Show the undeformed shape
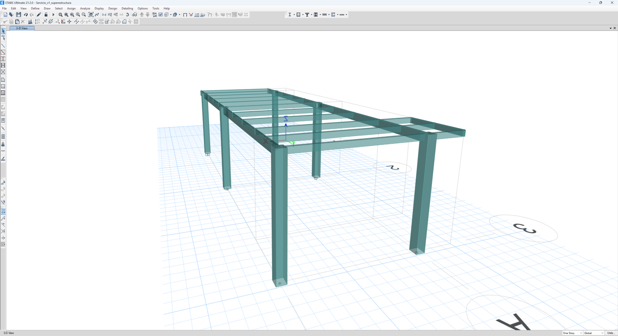 (x=185, y=15)
